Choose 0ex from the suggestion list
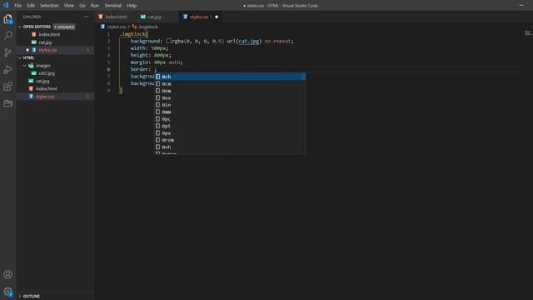The height and width of the screenshot is (300, 533). [230, 98]
